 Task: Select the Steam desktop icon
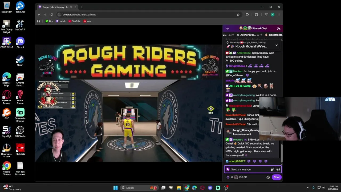[x=20, y=61]
